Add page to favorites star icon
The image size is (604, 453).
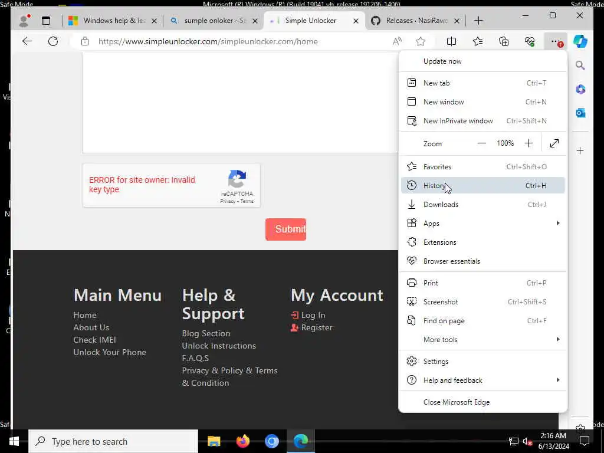[x=421, y=41]
